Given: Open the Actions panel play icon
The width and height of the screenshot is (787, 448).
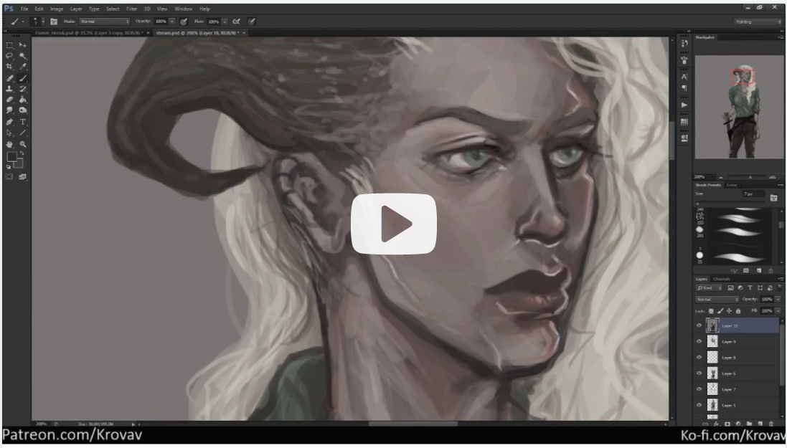Looking at the screenshot, I should pyautogui.click(x=684, y=105).
